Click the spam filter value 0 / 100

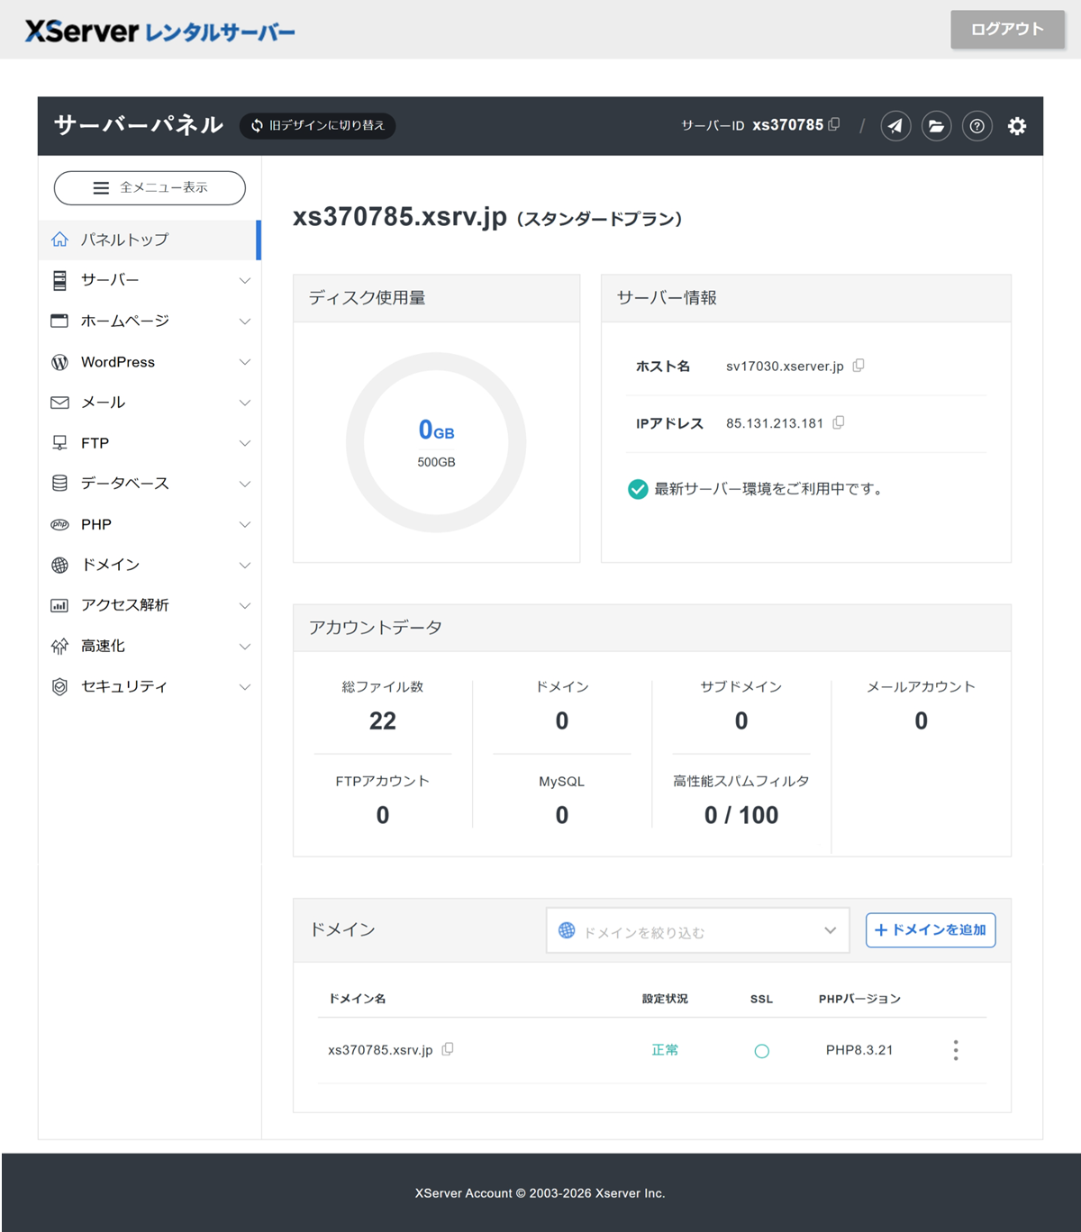point(741,815)
